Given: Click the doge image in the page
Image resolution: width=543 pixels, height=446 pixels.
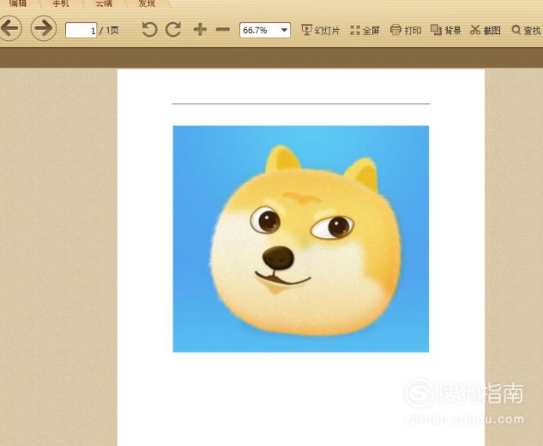Looking at the screenshot, I should (301, 239).
